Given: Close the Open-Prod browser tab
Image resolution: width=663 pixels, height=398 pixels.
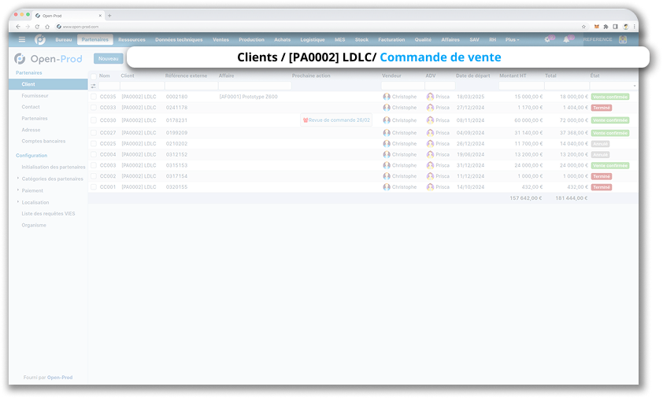Looking at the screenshot, I should 100,16.
